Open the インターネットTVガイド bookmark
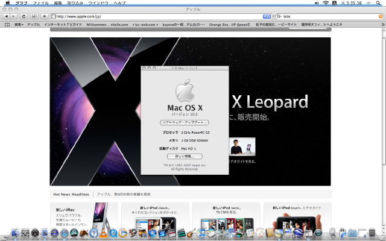 tap(63, 25)
